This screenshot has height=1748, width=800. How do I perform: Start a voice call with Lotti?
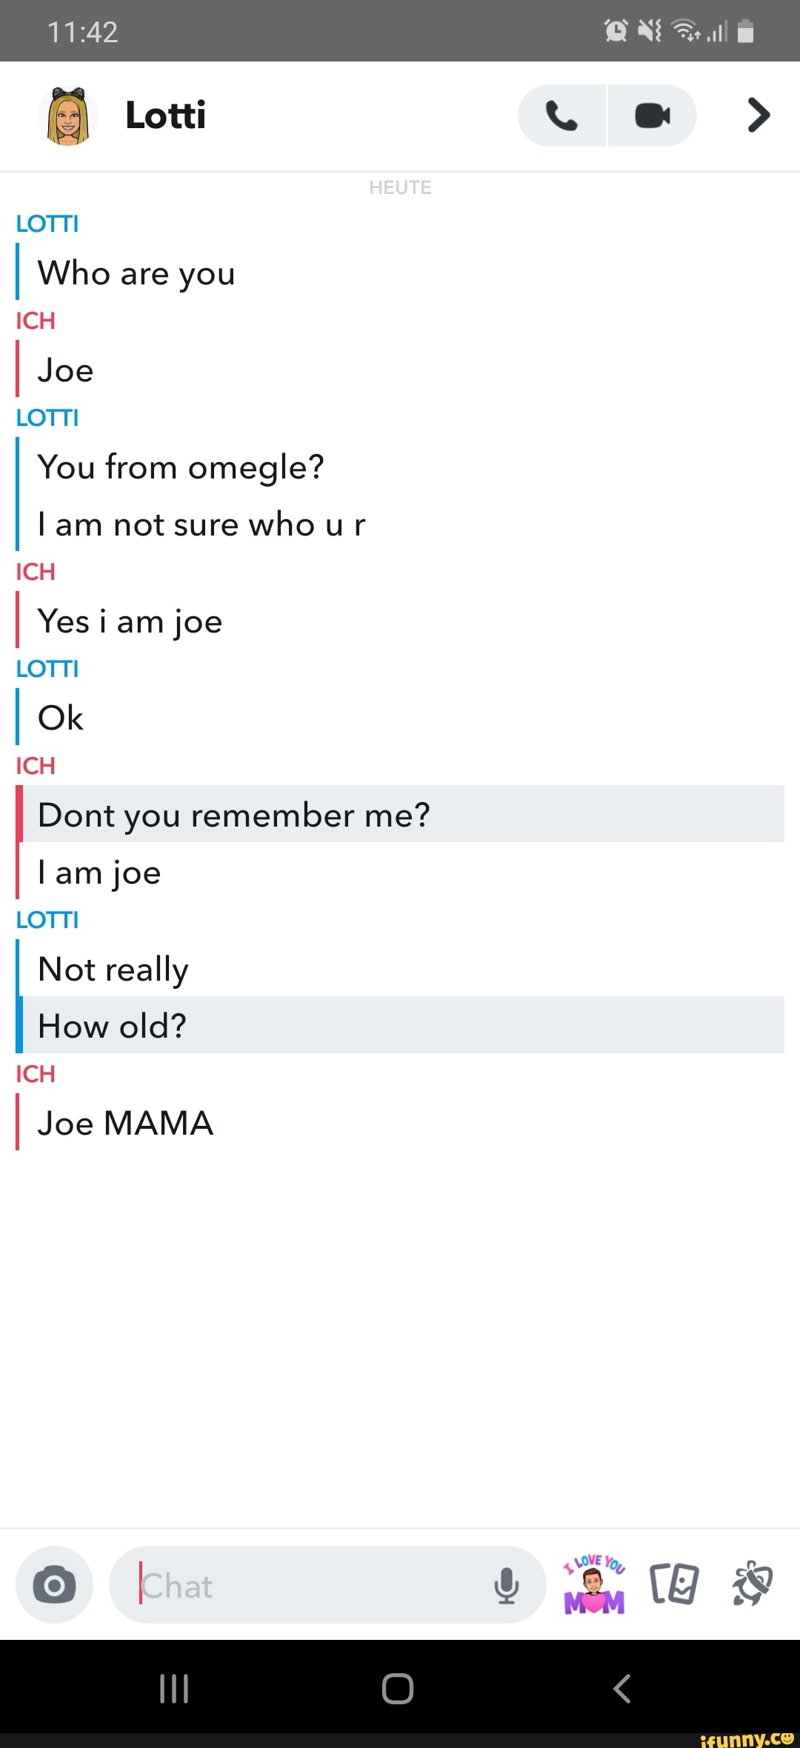click(561, 116)
